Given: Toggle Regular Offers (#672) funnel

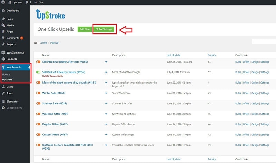Looking at the screenshot, I should click(38, 124).
